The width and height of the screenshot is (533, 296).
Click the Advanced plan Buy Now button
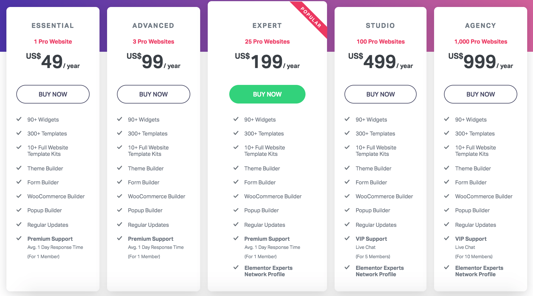coord(154,94)
